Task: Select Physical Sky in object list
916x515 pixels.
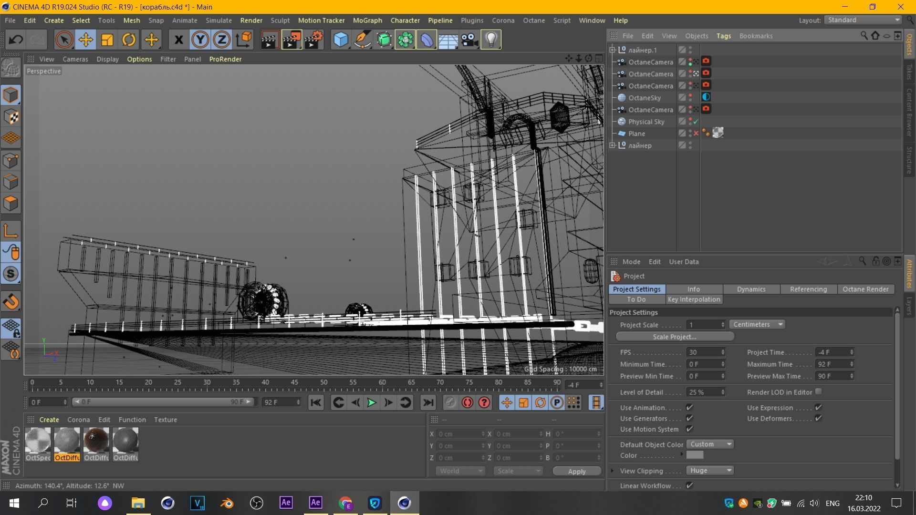Action: [646, 122]
